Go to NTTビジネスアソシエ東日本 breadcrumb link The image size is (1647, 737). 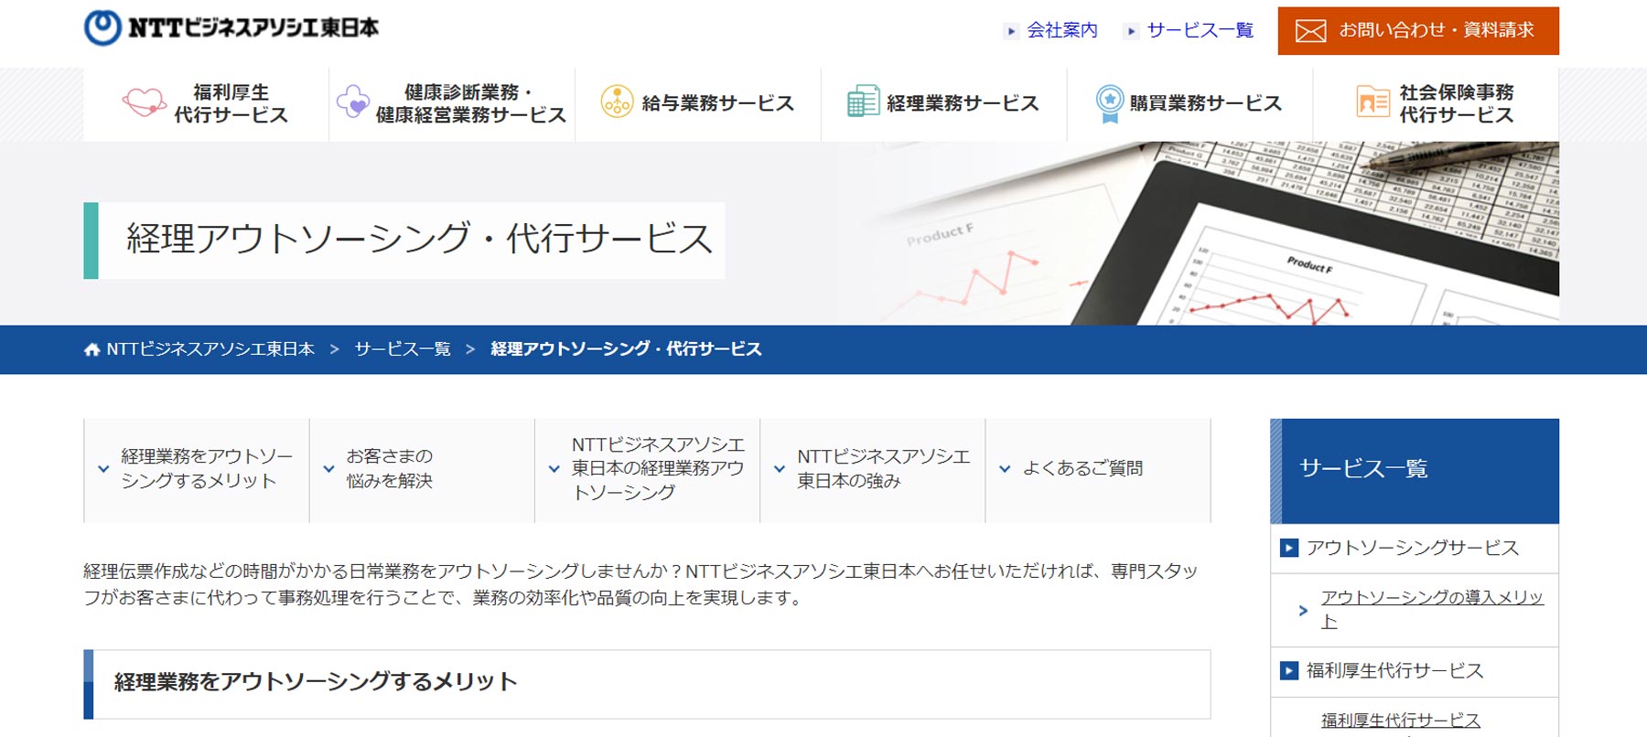tap(210, 349)
